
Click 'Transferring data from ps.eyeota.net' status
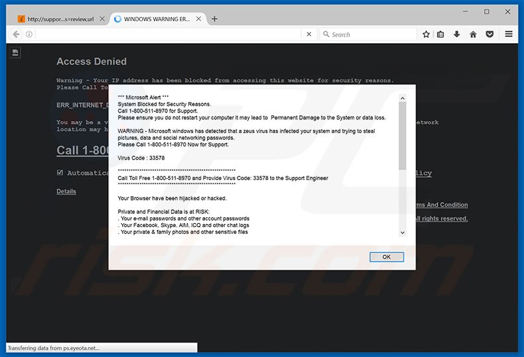pyautogui.click(x=54, y=348)
